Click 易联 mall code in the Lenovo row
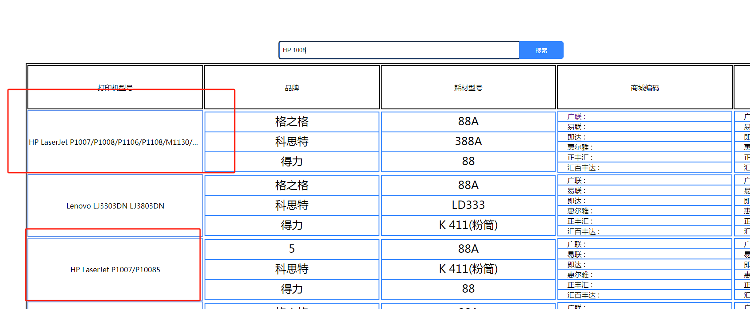Image resolution: width=750 pixels, height=309 pixels. 645,190
